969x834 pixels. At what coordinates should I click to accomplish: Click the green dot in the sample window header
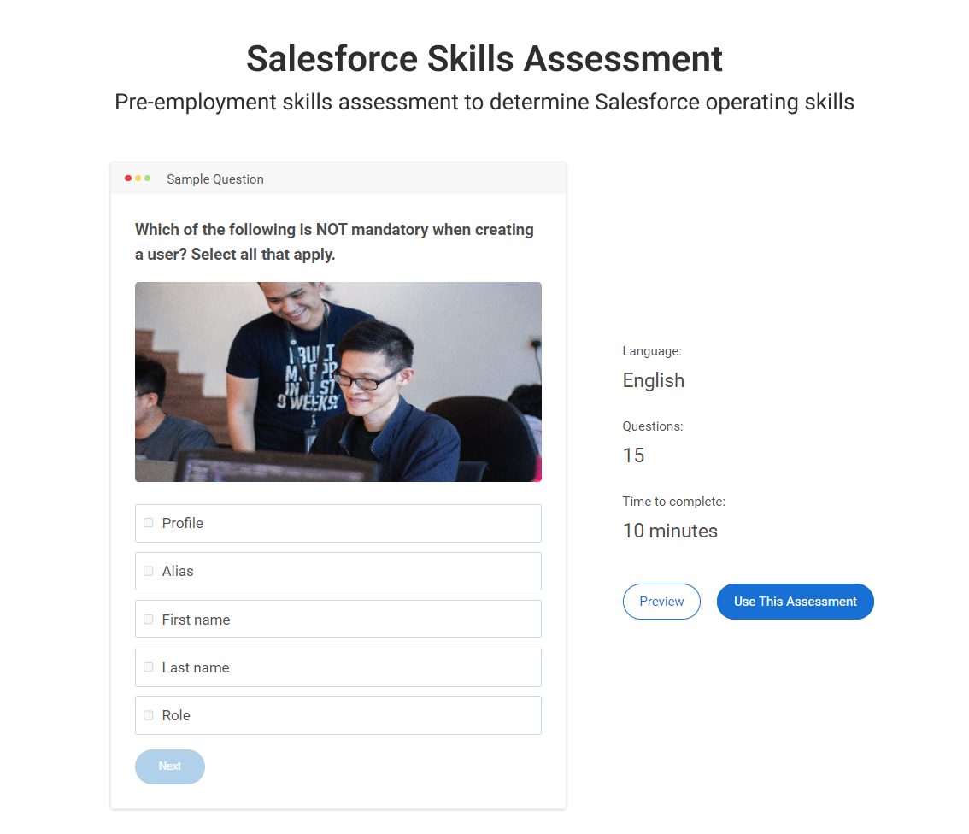[148, 179]
